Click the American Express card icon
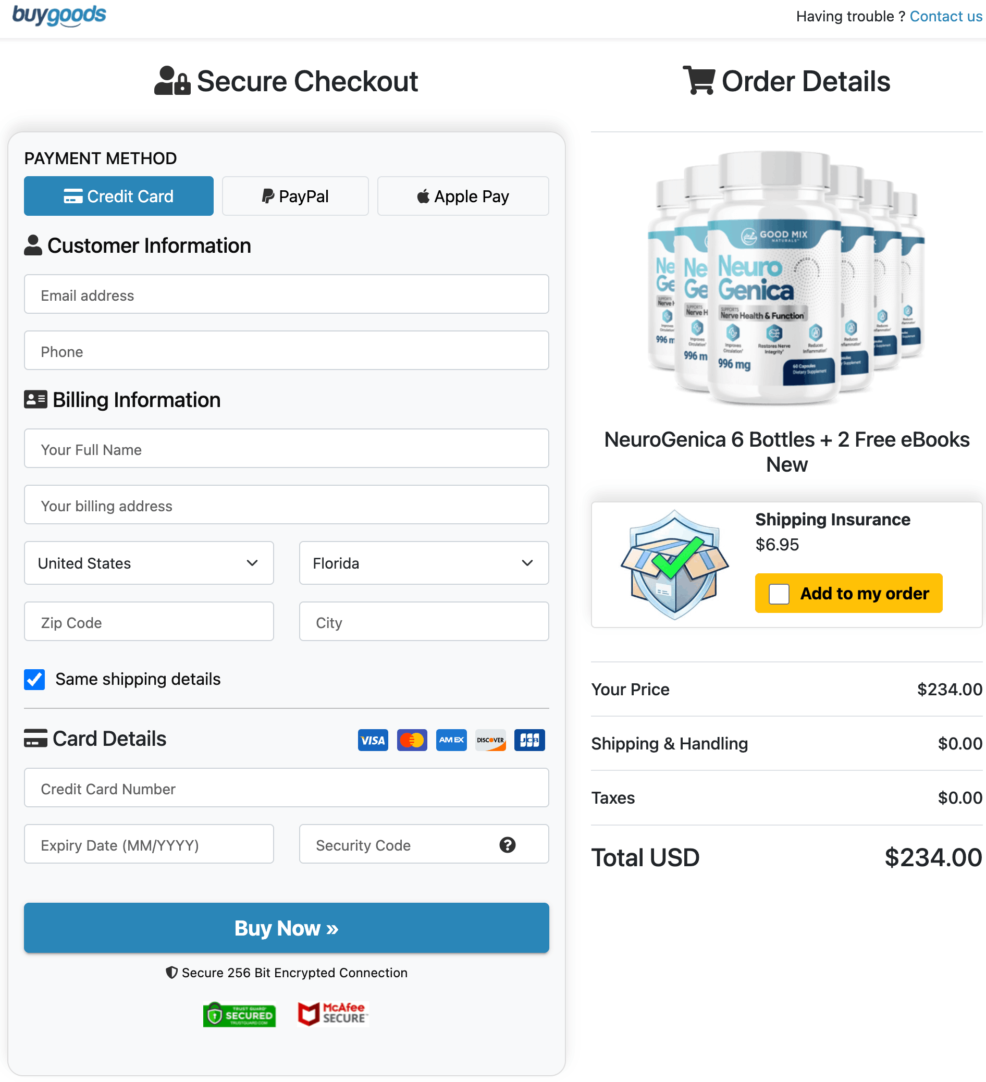The height and width of the screenshot is (1082, 986). click(x=451, y=740)
